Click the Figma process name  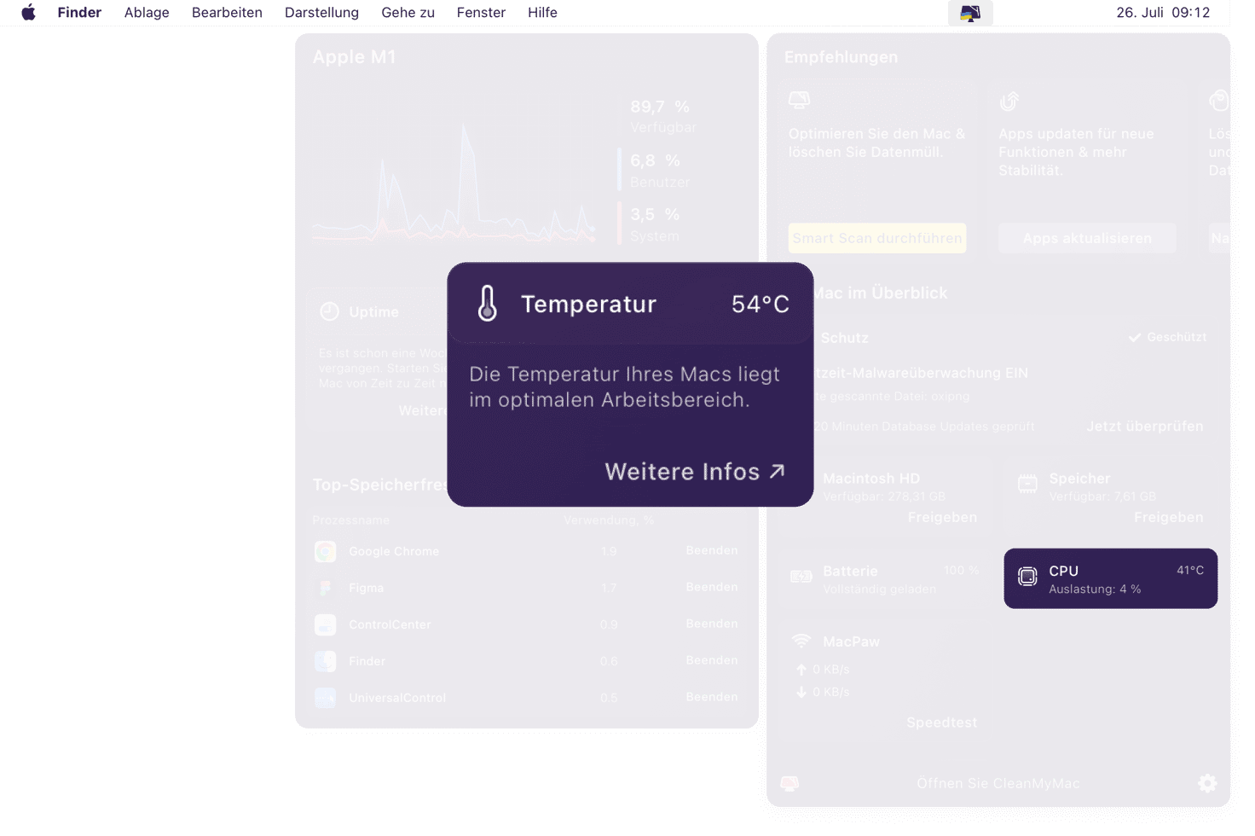point(366,588)
